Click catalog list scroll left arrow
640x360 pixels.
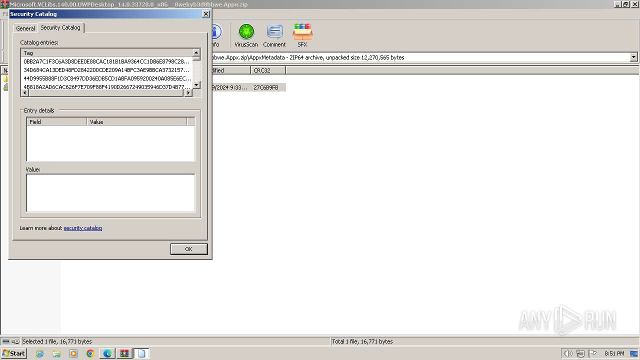pyautogui.click(x=25, y=93)
